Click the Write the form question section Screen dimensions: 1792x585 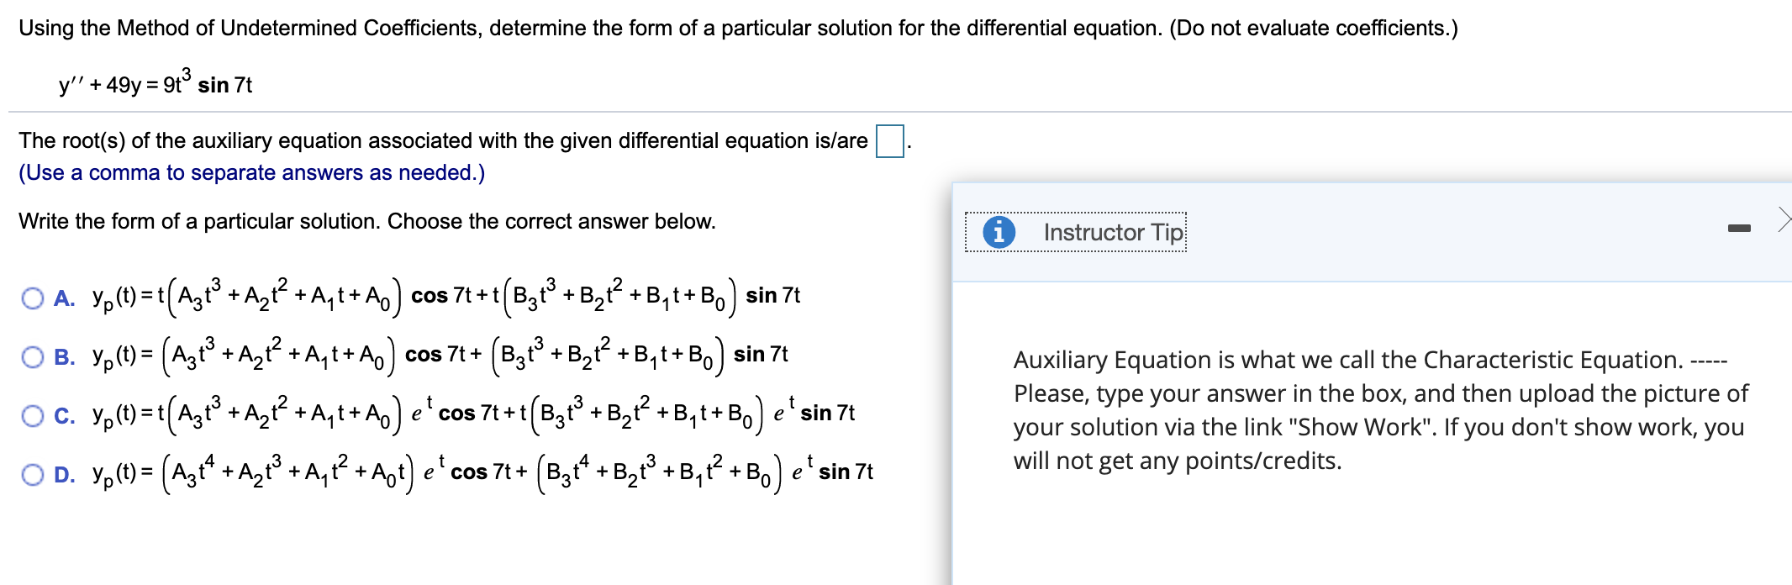[366, 220]
